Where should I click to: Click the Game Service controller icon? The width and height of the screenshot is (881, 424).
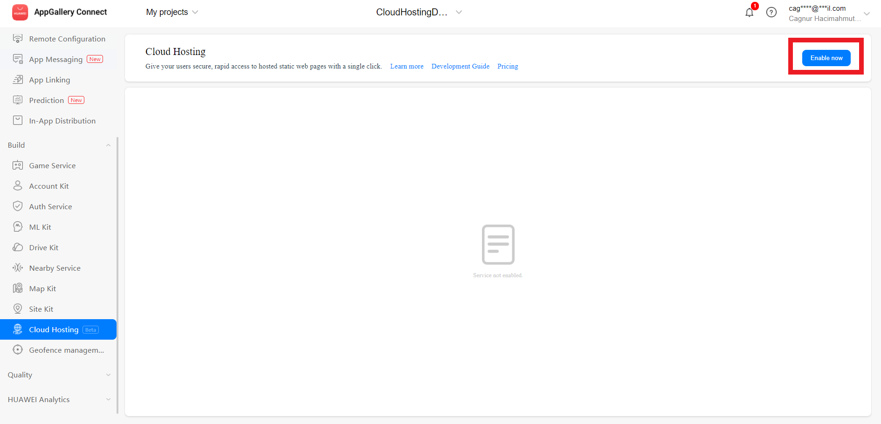pos(18,165)
